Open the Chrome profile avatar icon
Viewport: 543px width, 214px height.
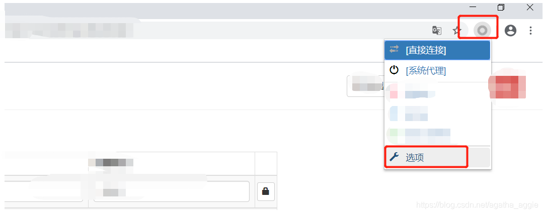(x=510, y=31)
